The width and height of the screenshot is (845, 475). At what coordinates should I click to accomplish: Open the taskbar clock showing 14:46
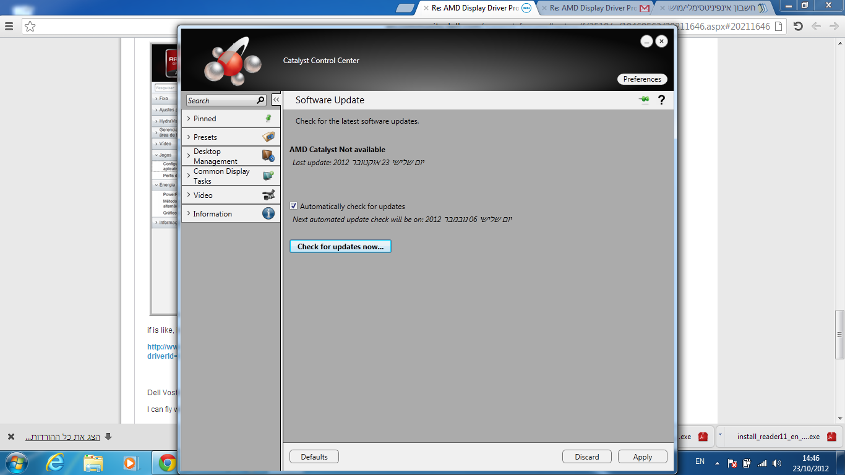pos(810,463)
